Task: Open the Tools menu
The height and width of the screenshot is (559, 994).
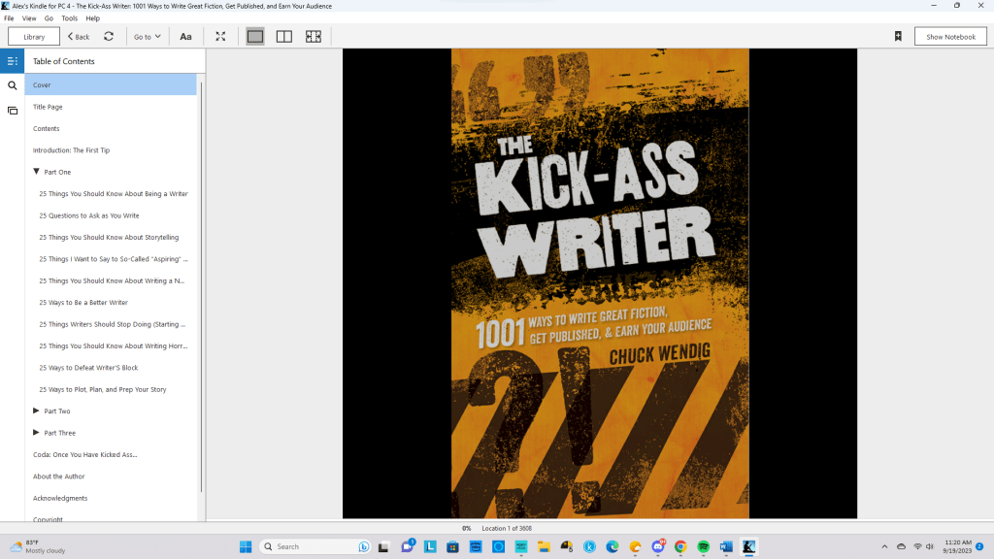Action: click(x=69, y=18)
